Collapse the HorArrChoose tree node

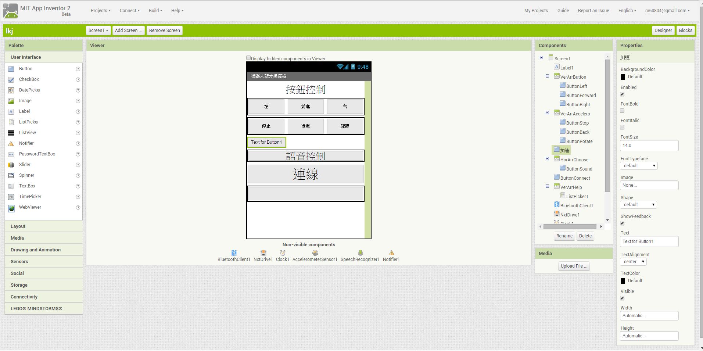click(547, 159)
